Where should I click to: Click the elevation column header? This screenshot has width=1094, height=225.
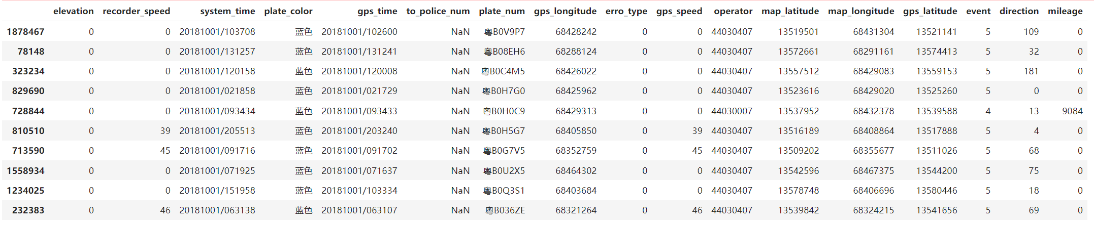tap(73, 11)
